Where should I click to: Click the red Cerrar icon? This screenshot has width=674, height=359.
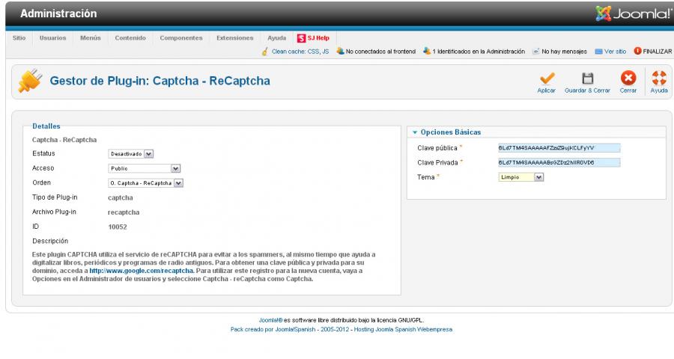628,78
